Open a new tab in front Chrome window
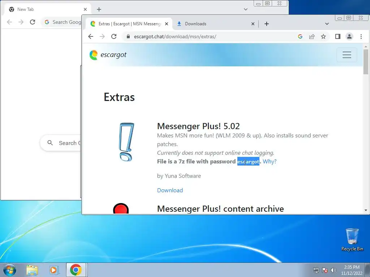 (267, 24)
